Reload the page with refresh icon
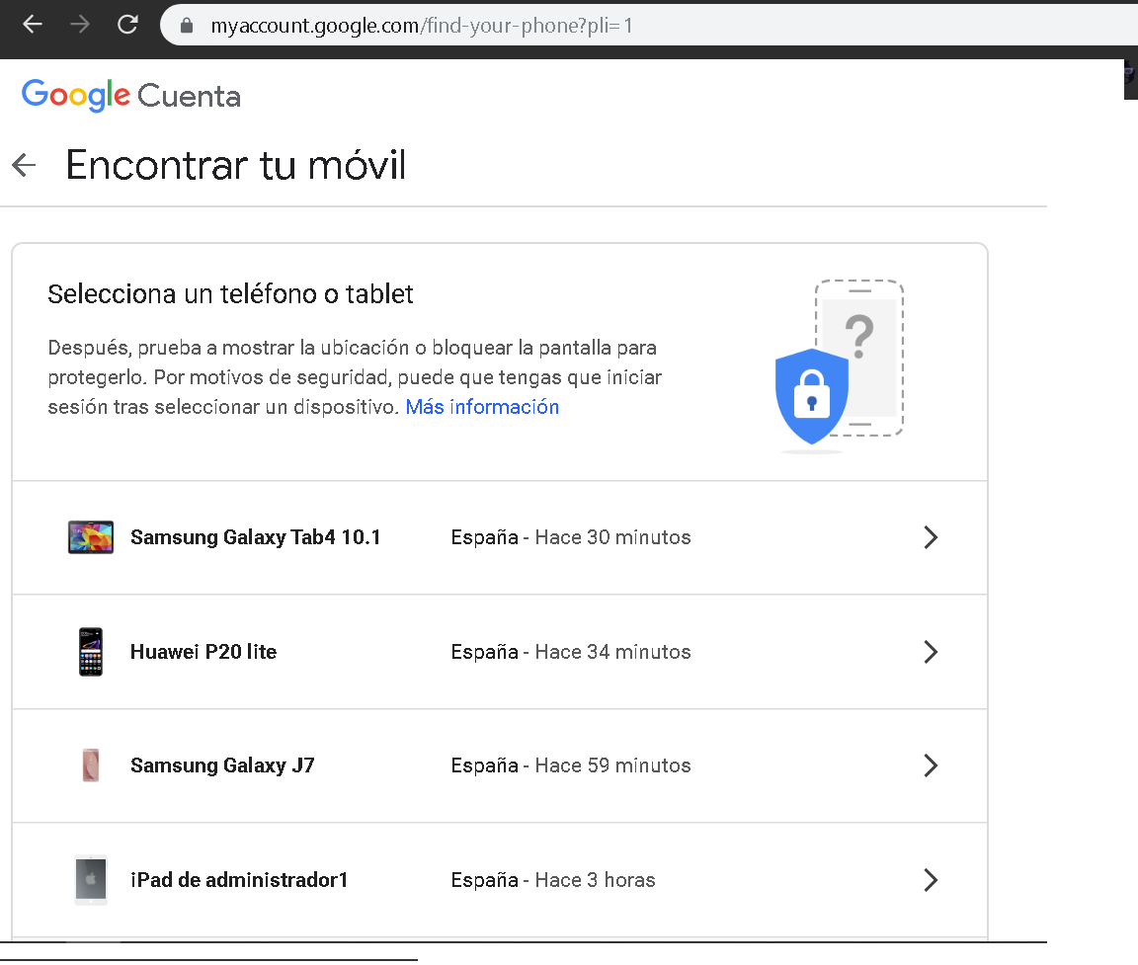The height and width of the screenshot is (965, 1138). [127, 25]
